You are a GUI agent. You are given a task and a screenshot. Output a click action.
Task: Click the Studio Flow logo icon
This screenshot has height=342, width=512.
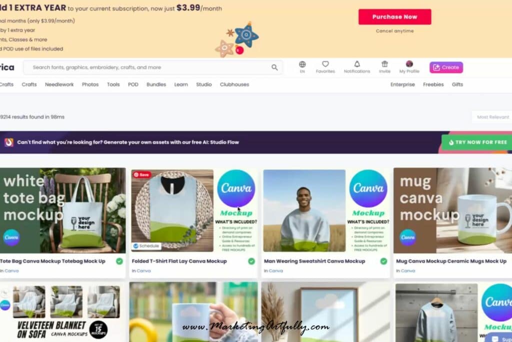click(9, 142)
